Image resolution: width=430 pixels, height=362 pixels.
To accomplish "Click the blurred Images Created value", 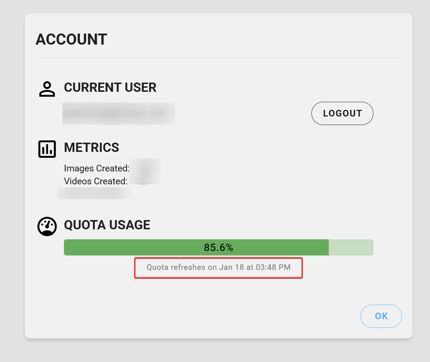I will click(145, 168).
